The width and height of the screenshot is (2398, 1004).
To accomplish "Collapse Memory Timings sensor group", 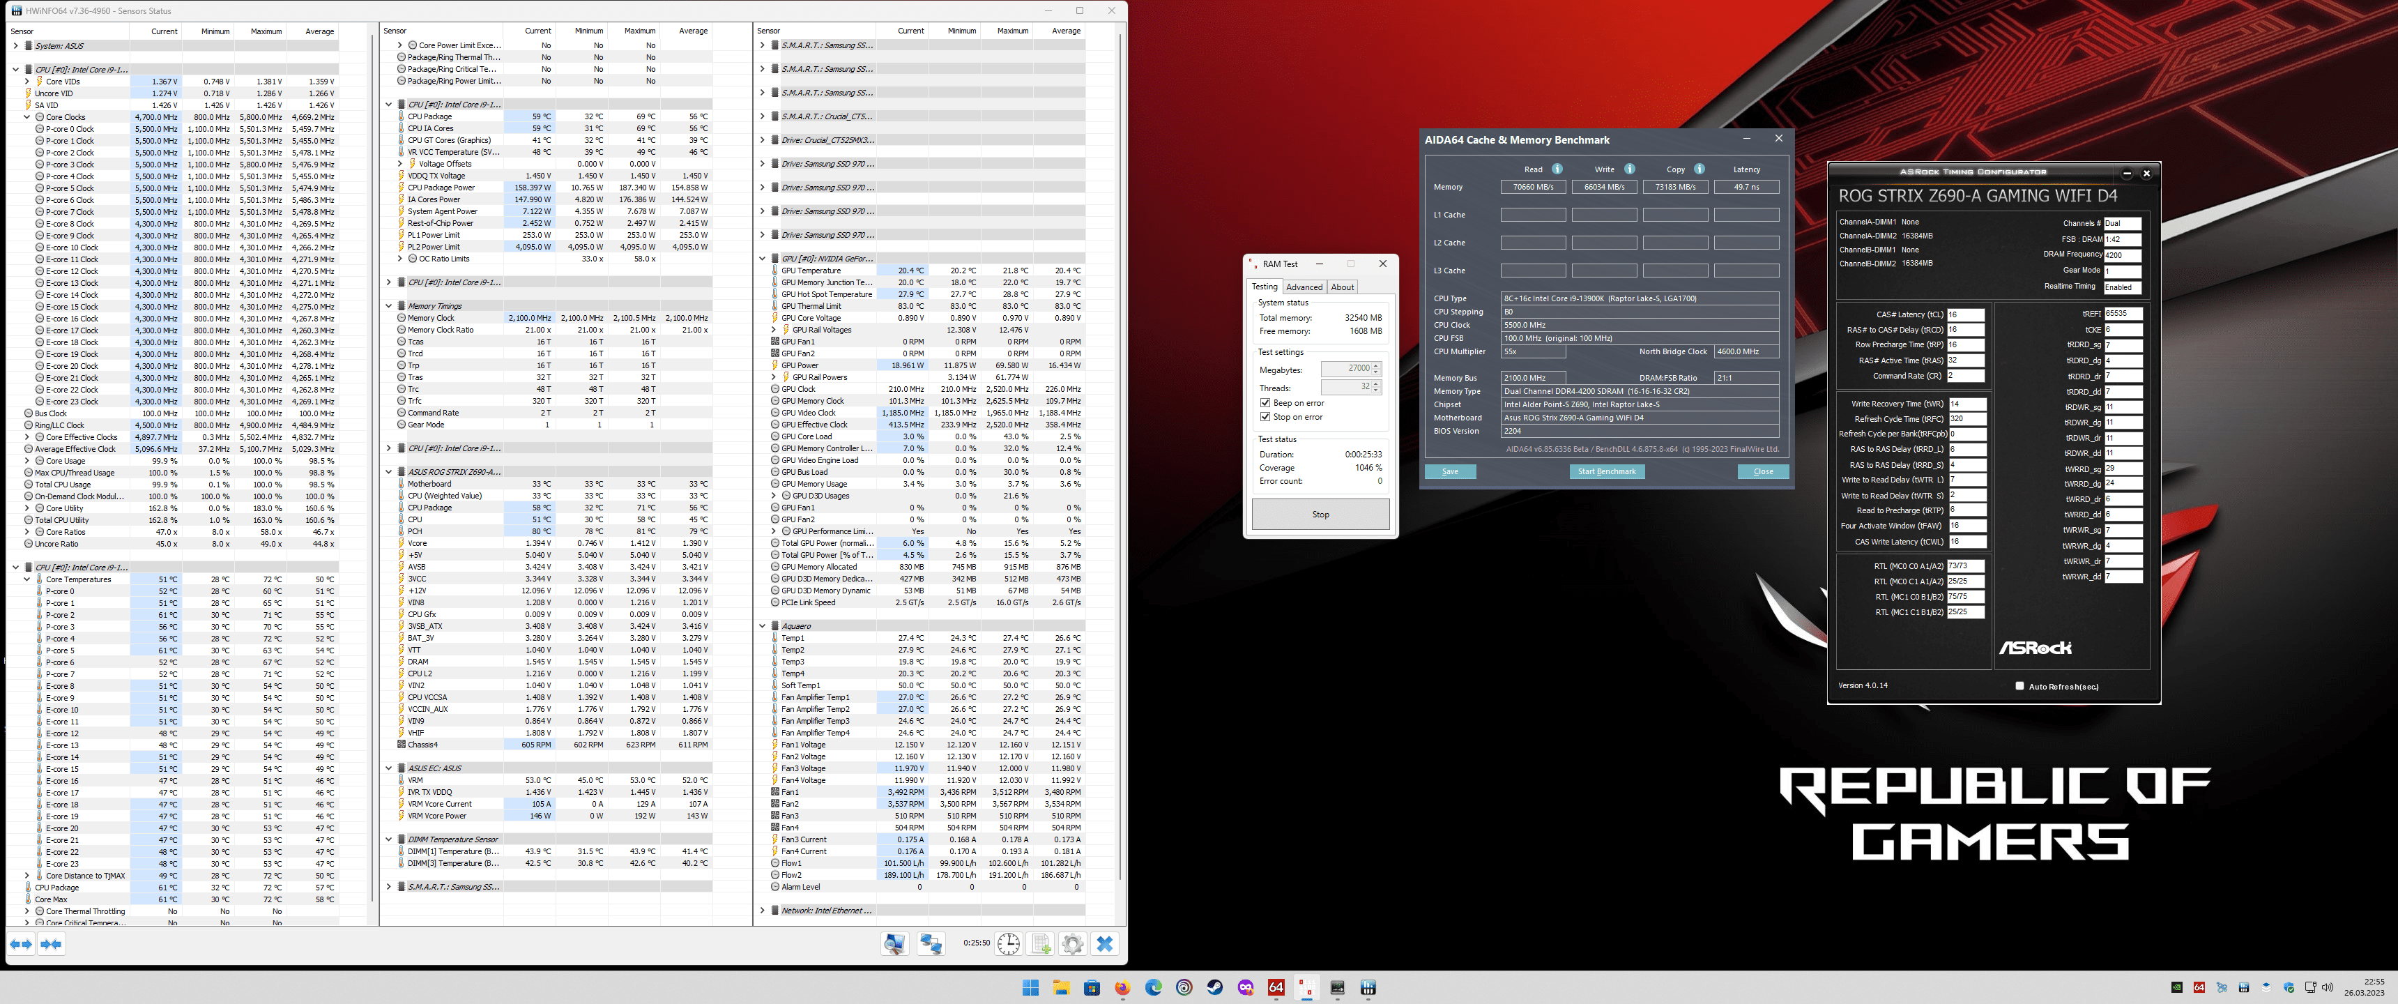I will click(x=389, y=305).
